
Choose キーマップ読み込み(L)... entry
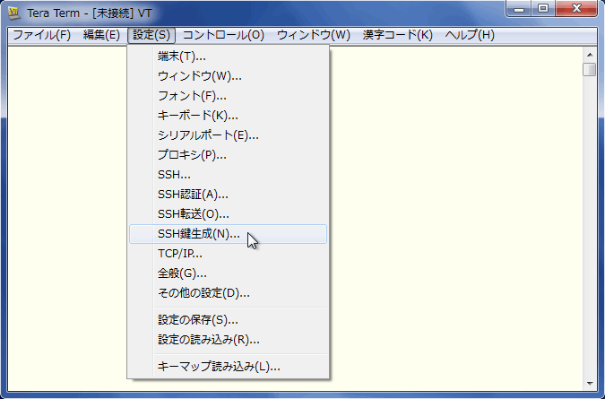pyautogui.click(x=228, y=366)
